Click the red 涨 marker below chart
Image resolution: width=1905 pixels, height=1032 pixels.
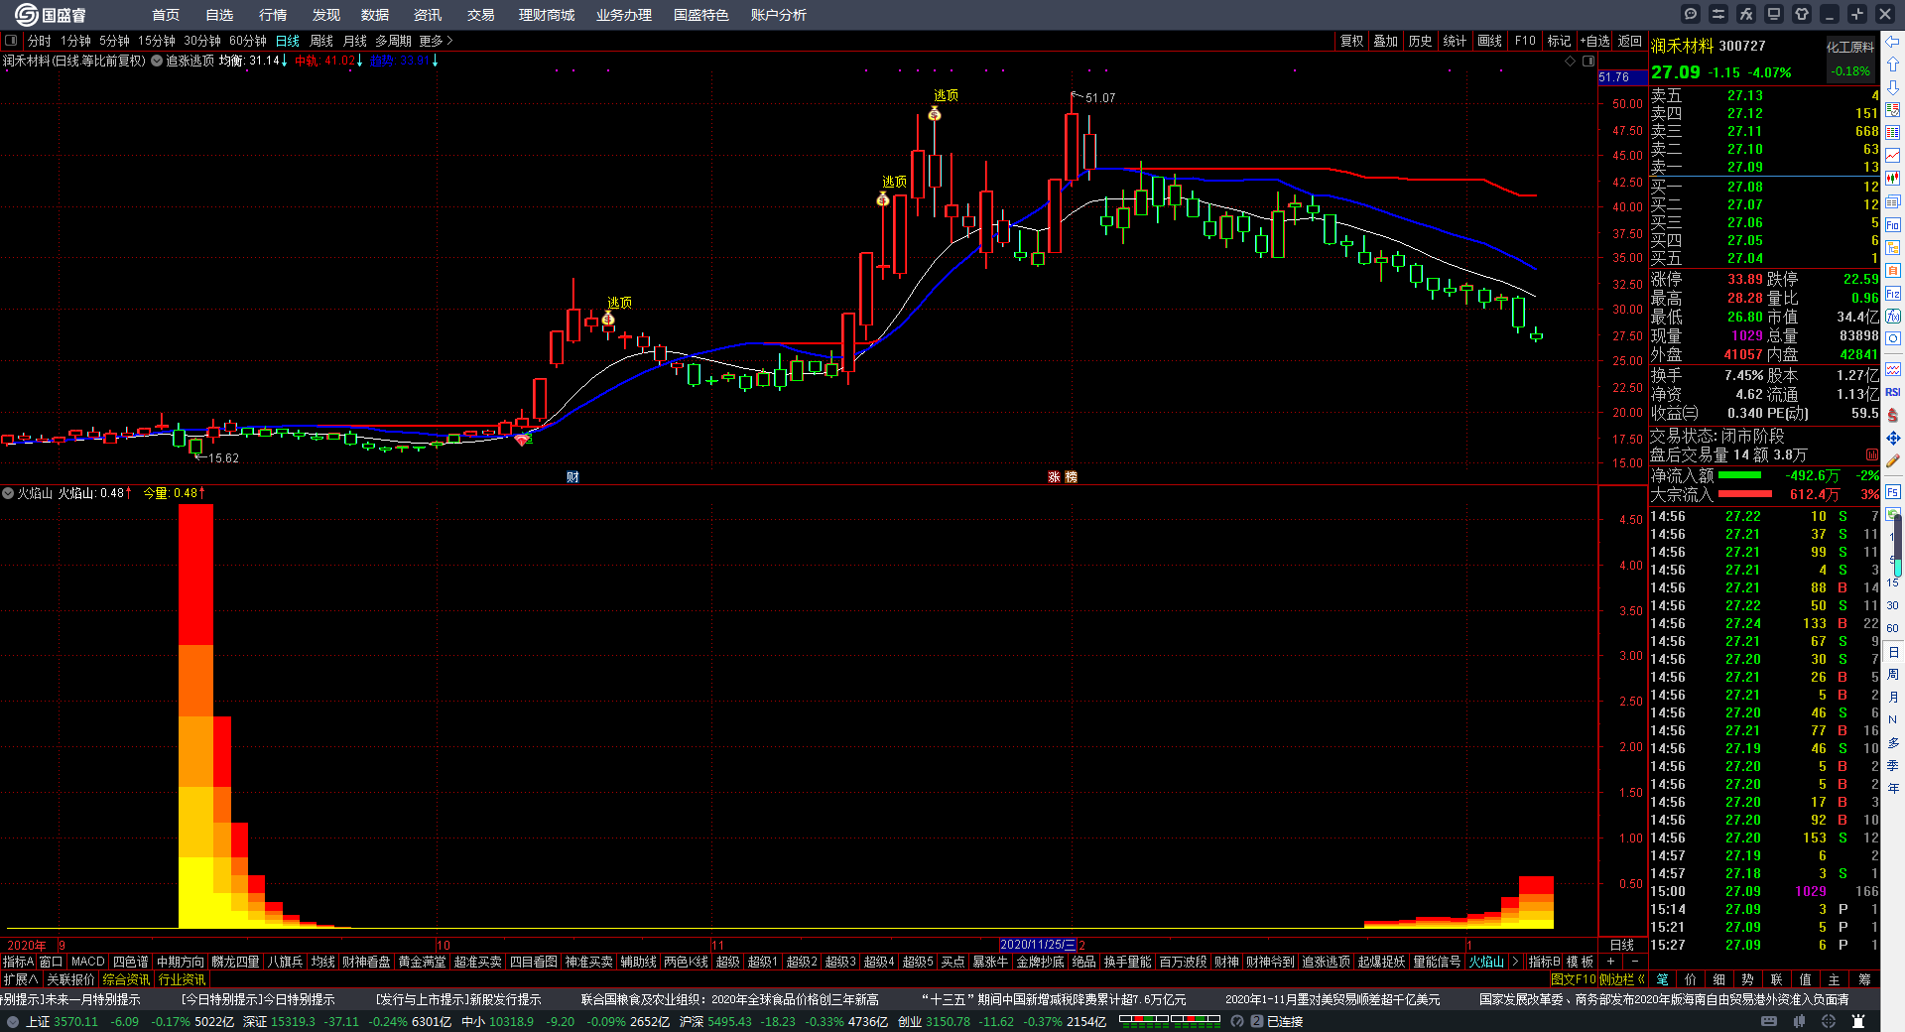click(x=1054, y=477)
